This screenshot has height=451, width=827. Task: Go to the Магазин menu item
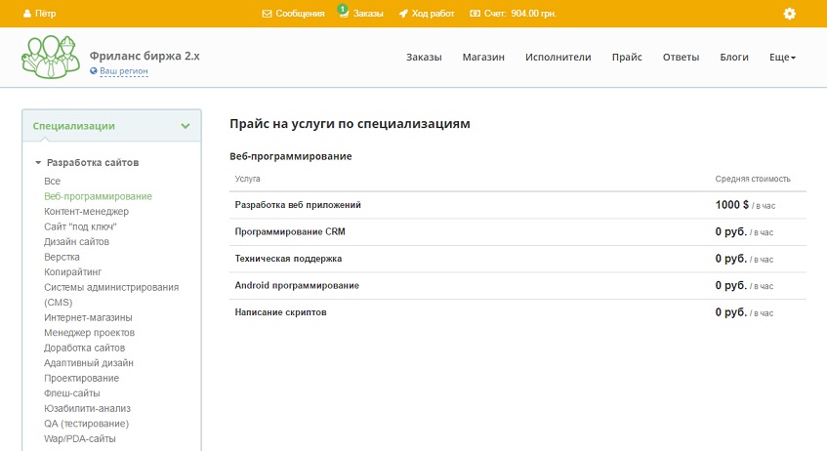[483, 57]
